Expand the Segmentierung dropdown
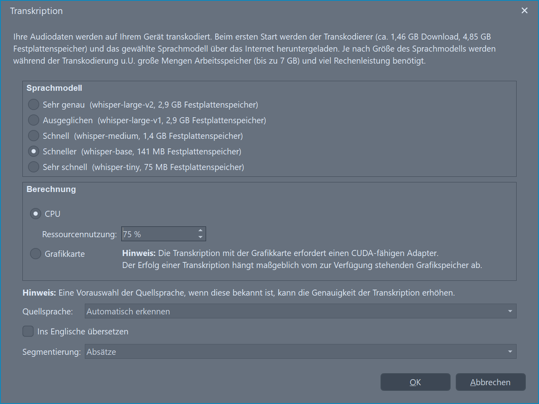This screenshot has width=539, height=404. (296, 352)
